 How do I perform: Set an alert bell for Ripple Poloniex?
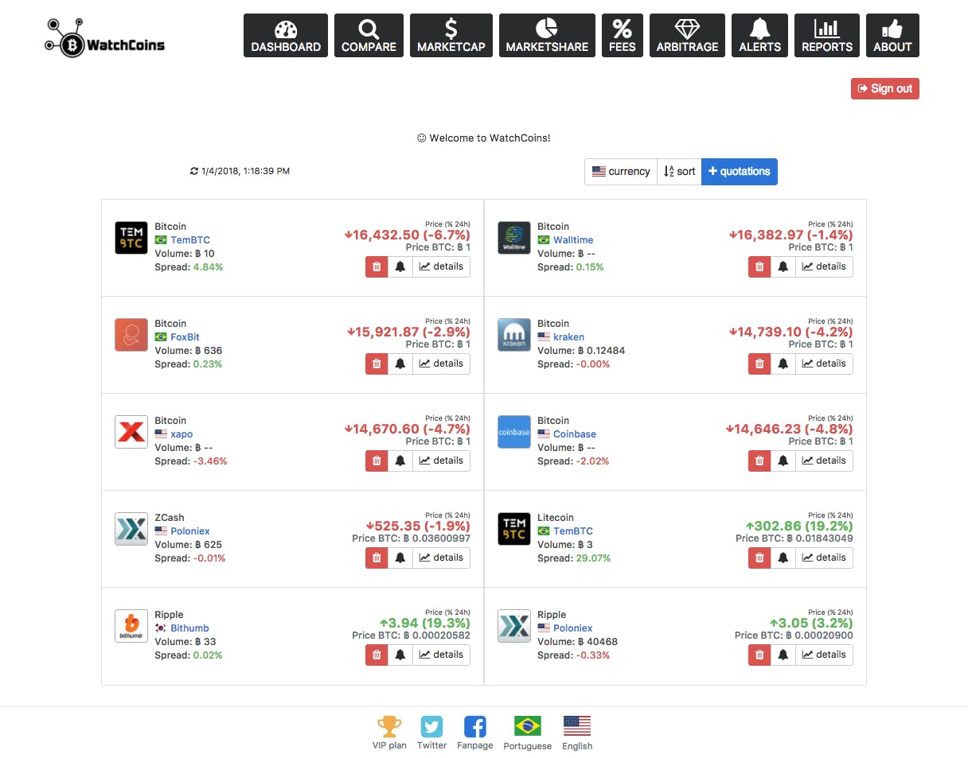(783, 655)
